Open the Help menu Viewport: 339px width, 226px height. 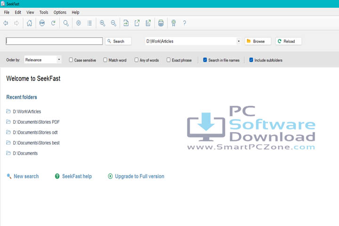75,12
